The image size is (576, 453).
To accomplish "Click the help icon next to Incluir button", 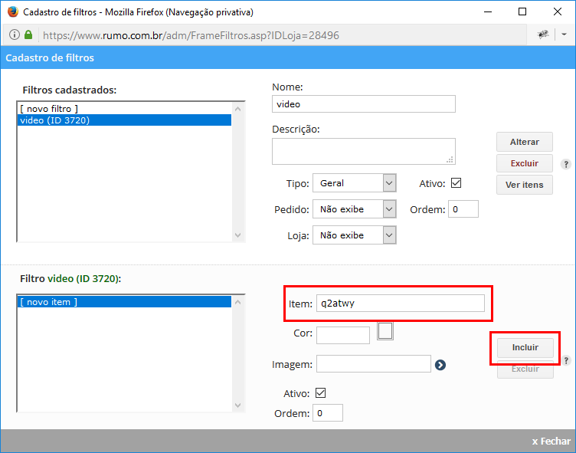I will (566, 360).
